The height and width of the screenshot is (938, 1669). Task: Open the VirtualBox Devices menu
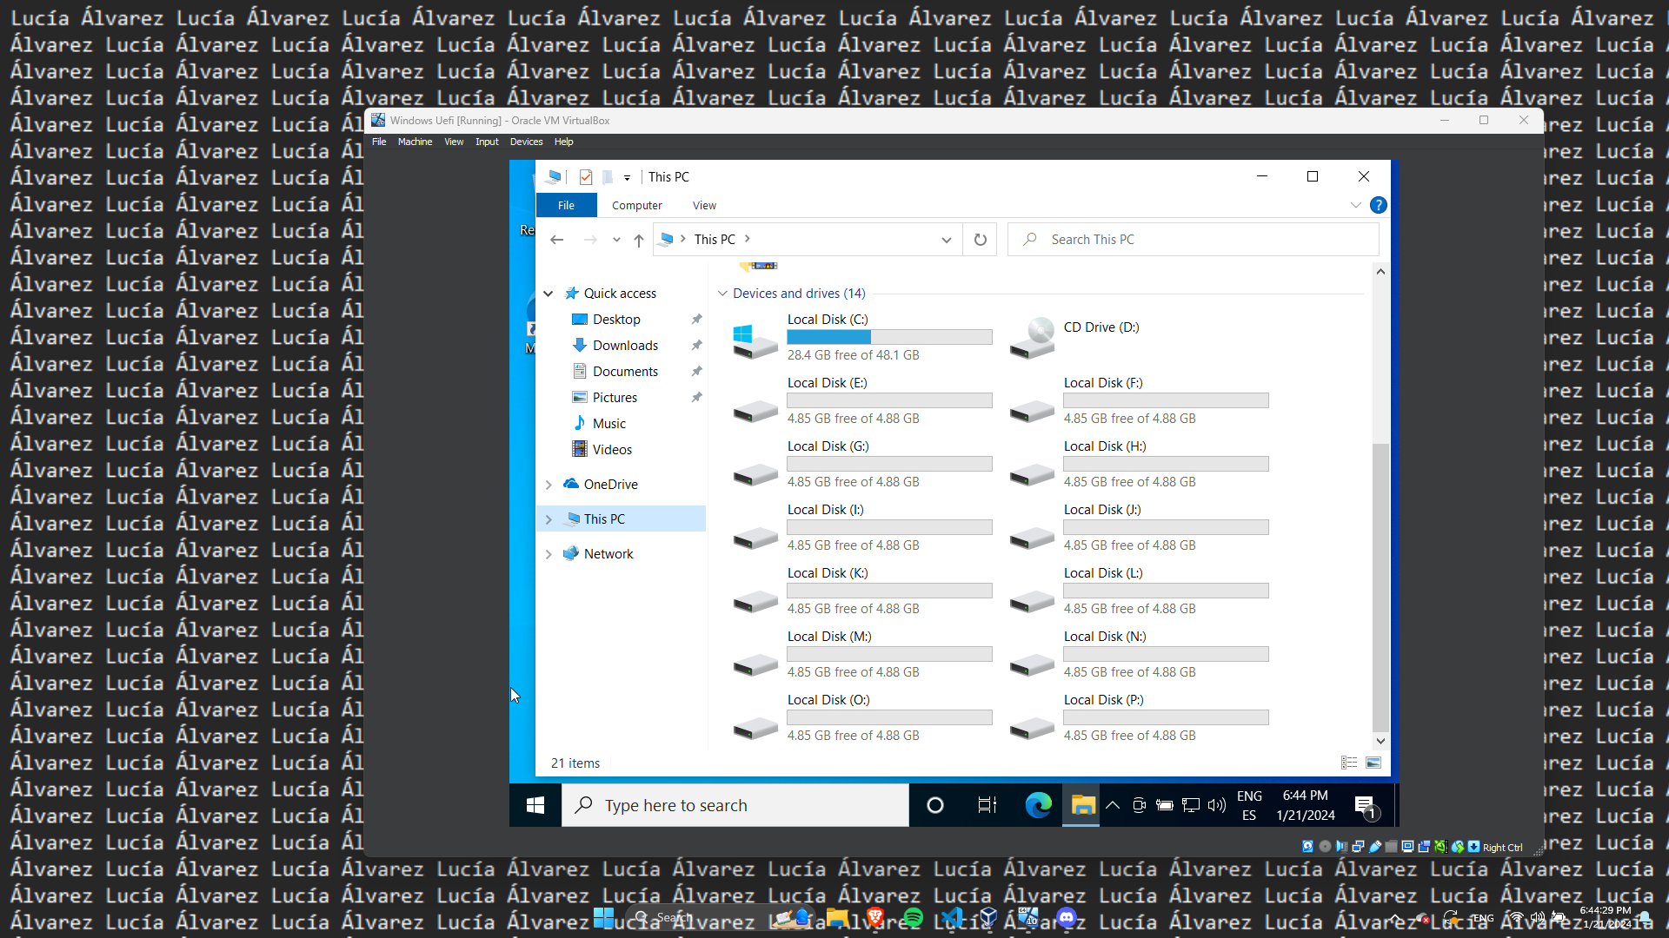point(526,142)
